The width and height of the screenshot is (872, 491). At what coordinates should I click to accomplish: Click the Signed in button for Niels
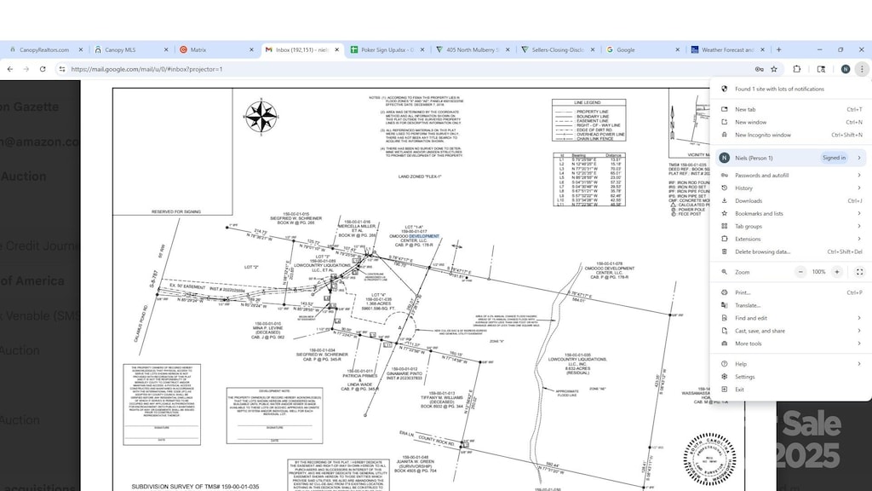pos(834,158)
